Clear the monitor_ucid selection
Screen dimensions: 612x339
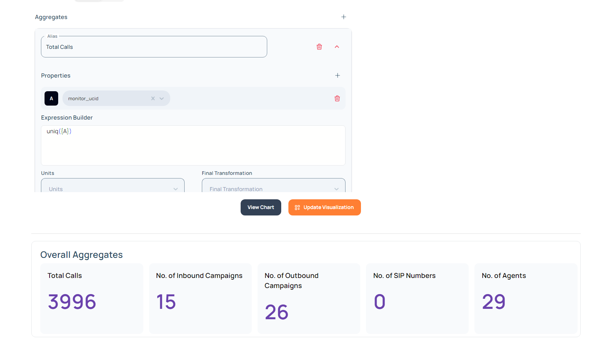[153, 98]
